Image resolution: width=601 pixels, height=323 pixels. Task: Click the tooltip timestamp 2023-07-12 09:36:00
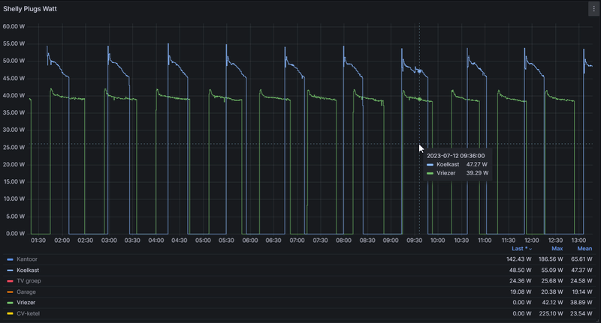pos(456,156)
